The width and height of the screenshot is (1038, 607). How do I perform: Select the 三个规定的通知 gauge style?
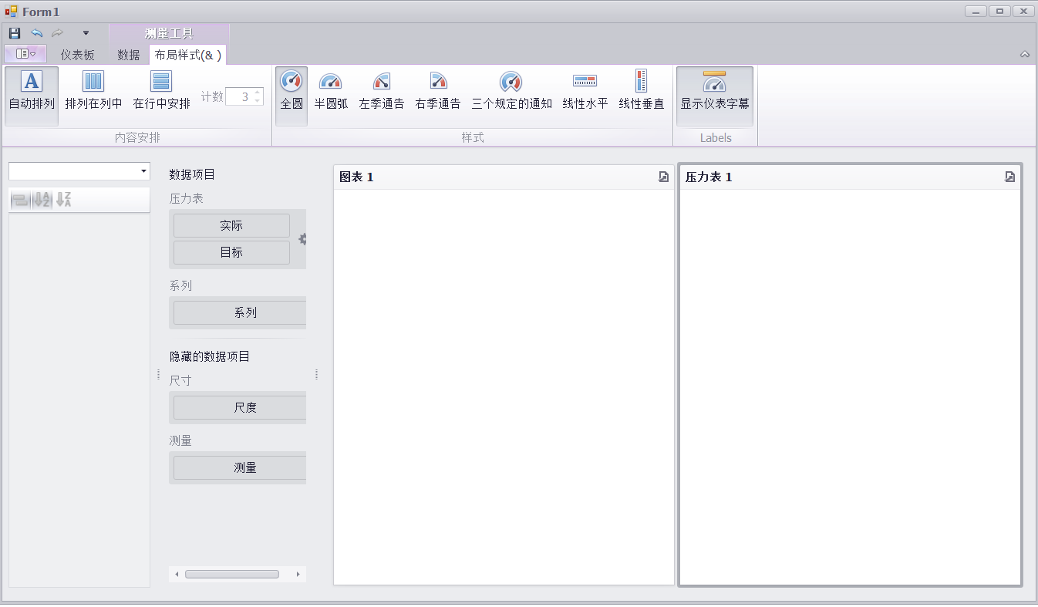511,92
